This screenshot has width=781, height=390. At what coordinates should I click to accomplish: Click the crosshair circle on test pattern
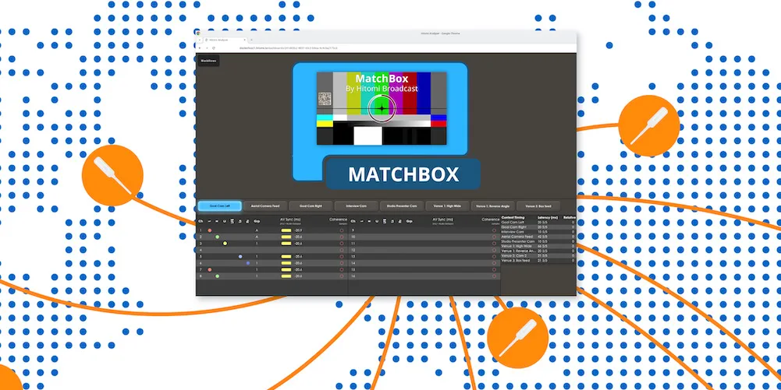pyautogui.click(x=382, y=108)
